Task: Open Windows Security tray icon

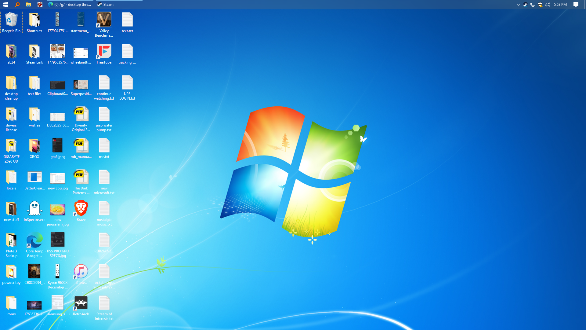Action: [x=540, y=5]
